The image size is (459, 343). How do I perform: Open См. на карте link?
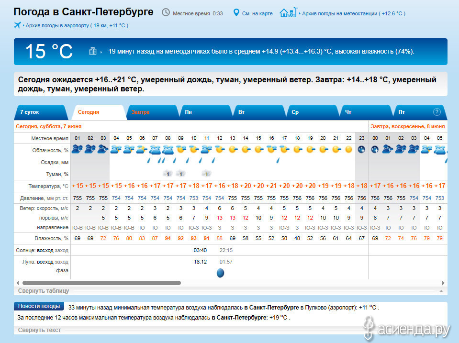click(x=257, y=13)
